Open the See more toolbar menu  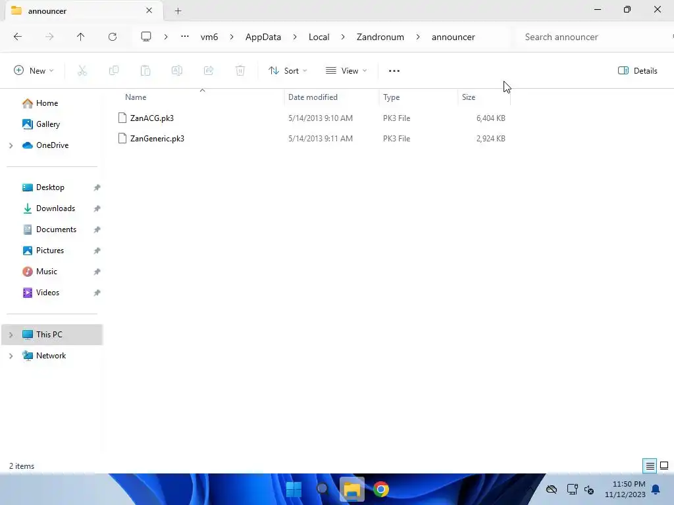[394, 71]
